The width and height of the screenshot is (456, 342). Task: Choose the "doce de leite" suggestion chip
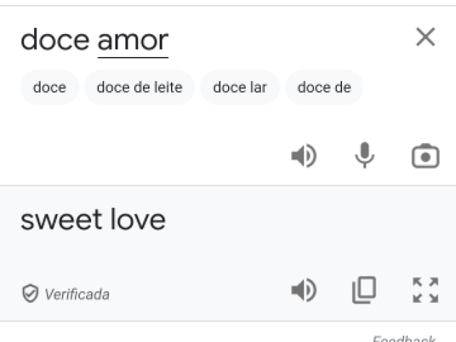140,87
